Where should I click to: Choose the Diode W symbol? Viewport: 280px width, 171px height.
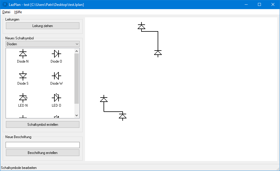coord(56,76)
